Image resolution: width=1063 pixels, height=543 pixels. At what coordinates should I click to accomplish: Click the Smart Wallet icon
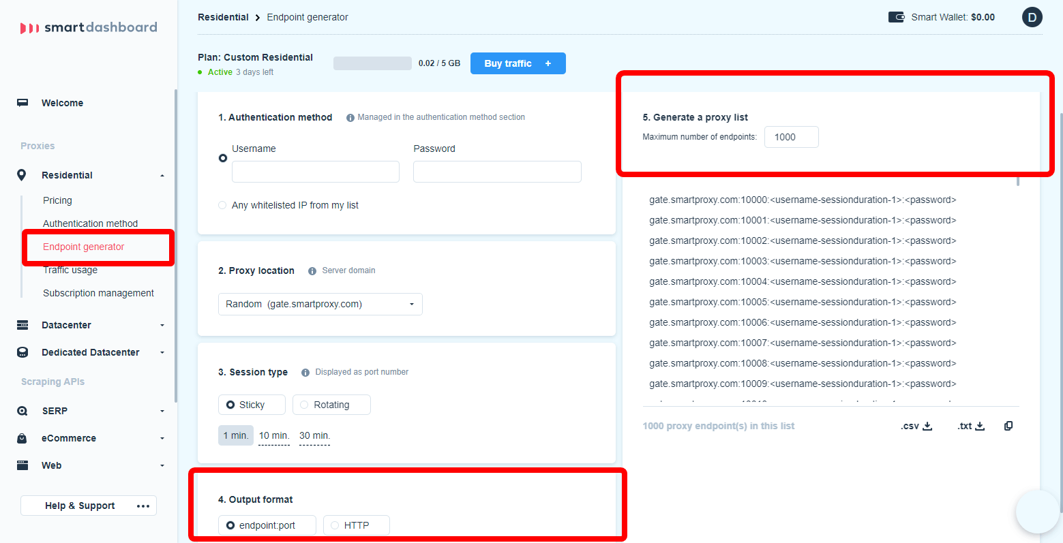pyautogui.click(x=896, y=17)
